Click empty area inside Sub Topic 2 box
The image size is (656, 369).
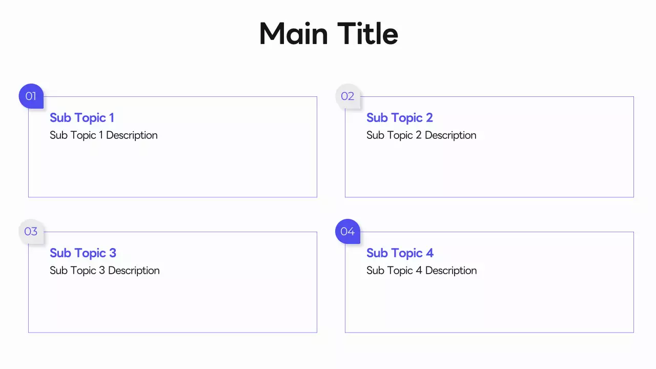512,169
